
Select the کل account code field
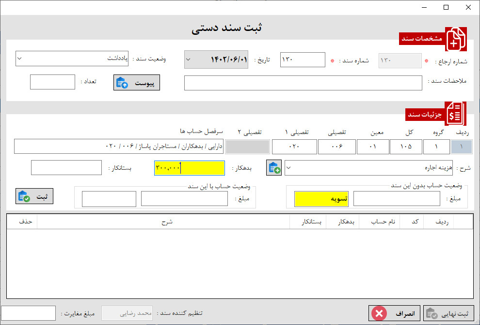tap(410, 146)
